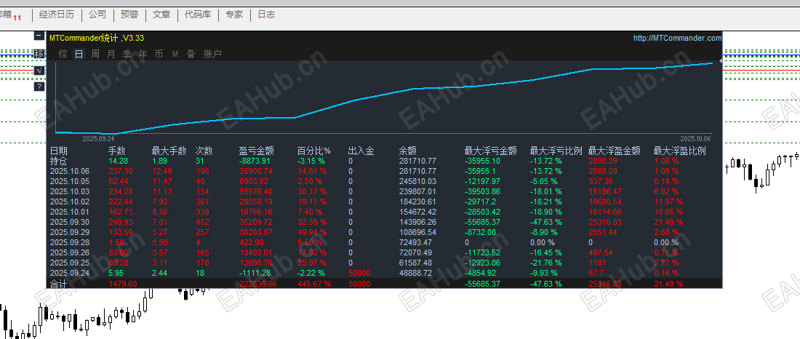
Task: Click the 手数 column header
Action: (117, 151)
